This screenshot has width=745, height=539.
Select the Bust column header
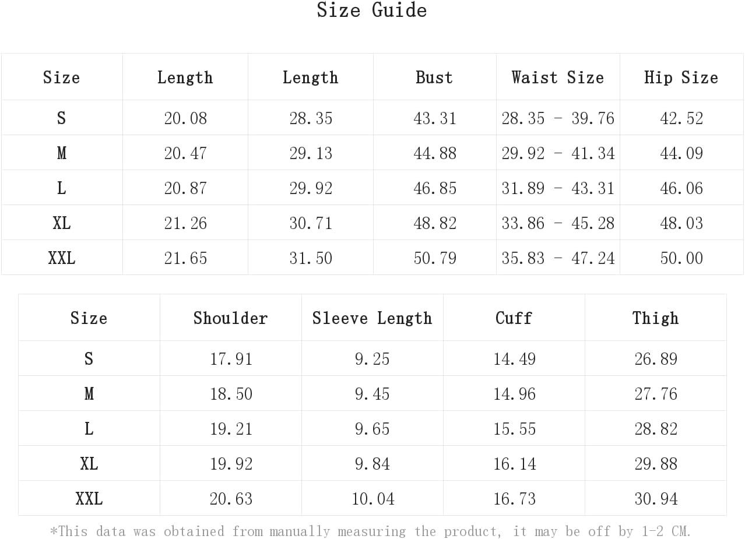pos(434,77)
